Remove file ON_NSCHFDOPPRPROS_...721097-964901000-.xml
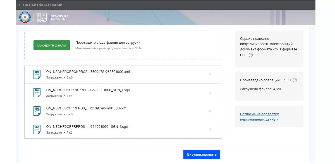The height and width of the screenshot is (164, 335). pyautogui.click(x=210, y=111)
